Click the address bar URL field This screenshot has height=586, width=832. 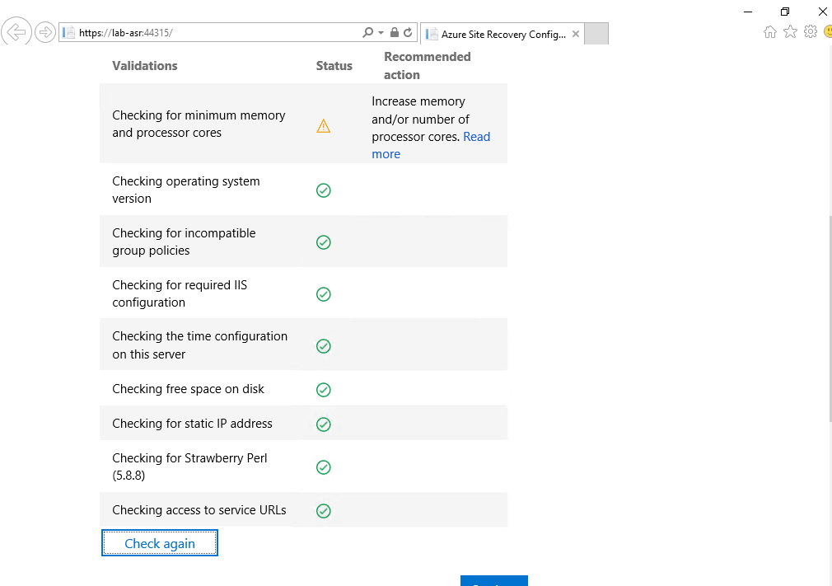pyautogui.click(x=214, y=33)
